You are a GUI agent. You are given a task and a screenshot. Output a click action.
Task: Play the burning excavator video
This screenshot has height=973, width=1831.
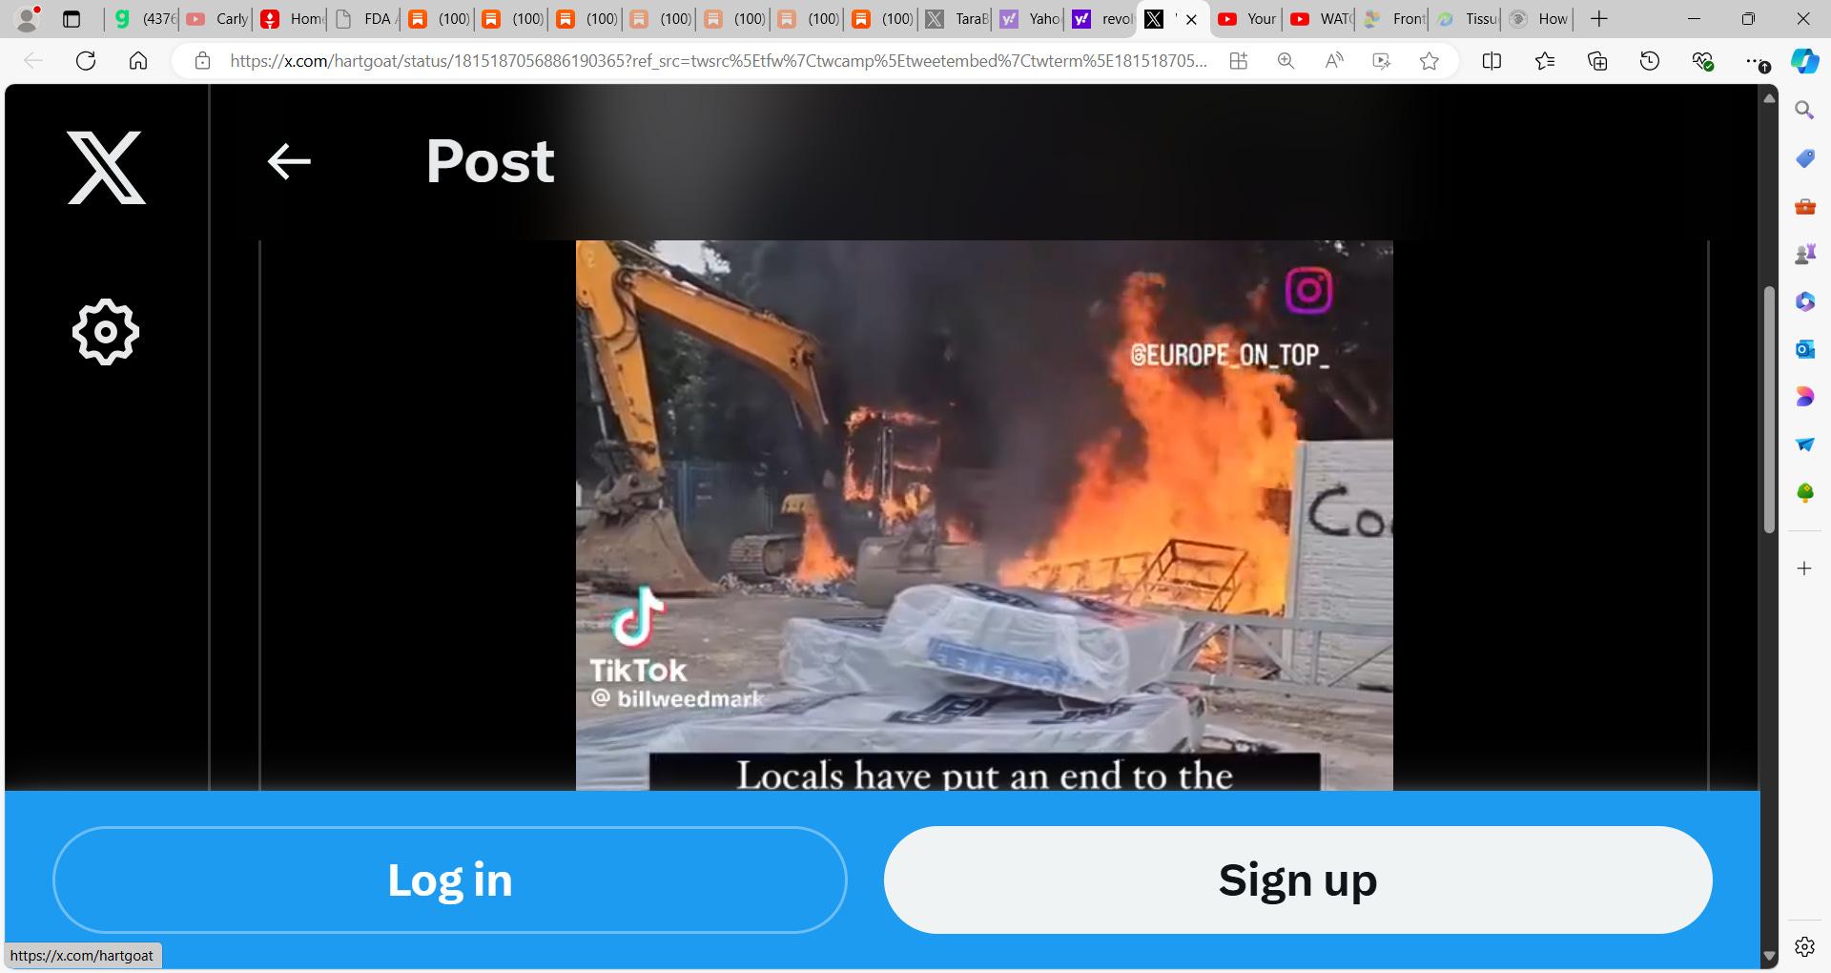click(x=984, y=515)
